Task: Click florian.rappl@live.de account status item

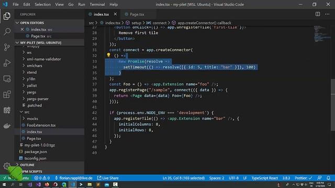Action: point(73,178)
